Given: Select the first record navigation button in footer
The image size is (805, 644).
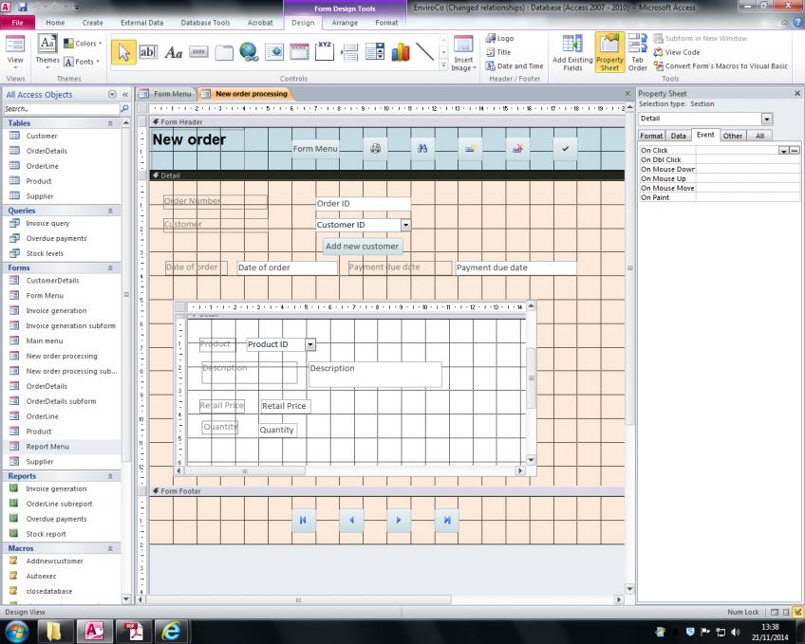Looking at the screenshot, I should coord(303,520).
